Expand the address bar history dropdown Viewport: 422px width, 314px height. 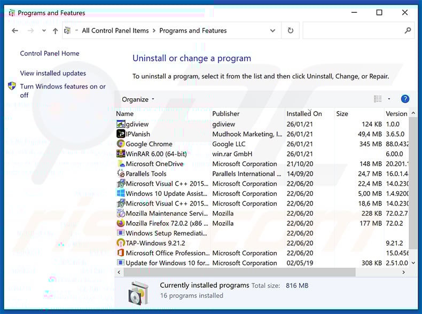[x=272, y=30]
